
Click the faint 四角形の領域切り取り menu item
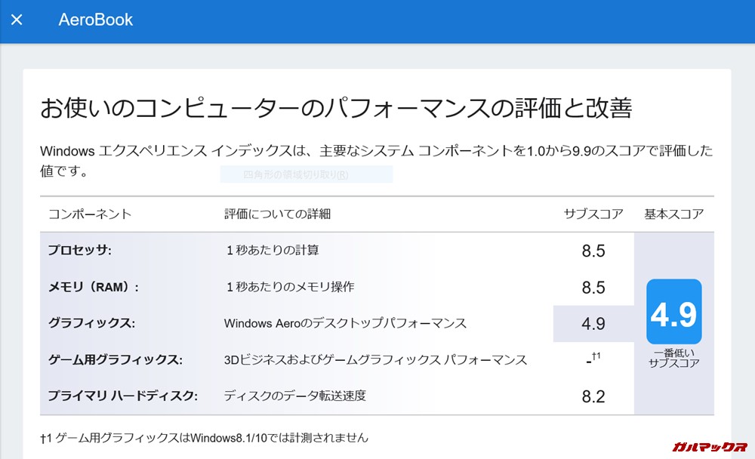(296, 175)
